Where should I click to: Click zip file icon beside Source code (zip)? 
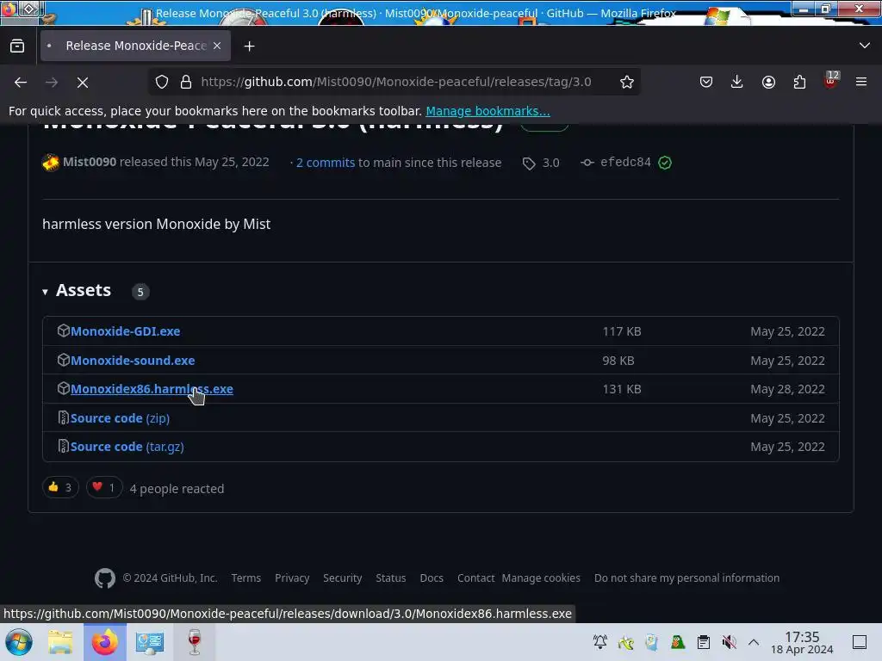64,417
